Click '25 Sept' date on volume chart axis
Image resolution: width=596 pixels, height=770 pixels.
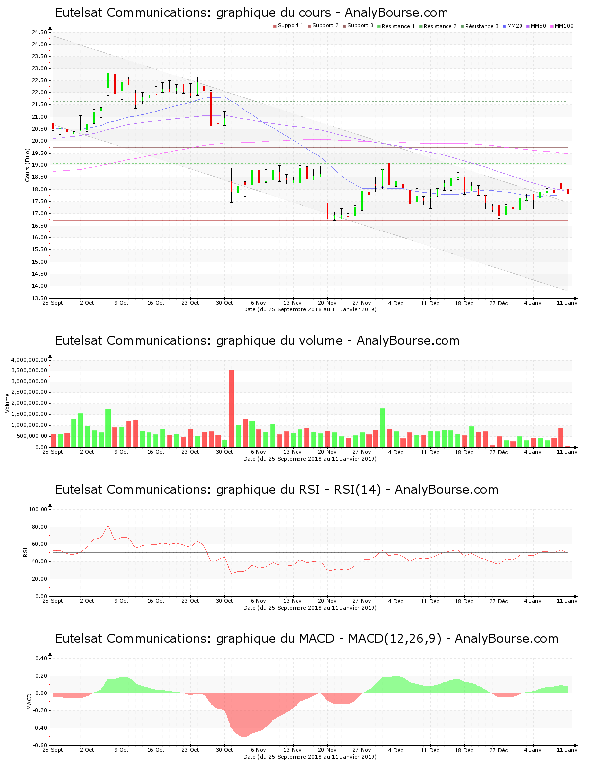tap(53, 452)
